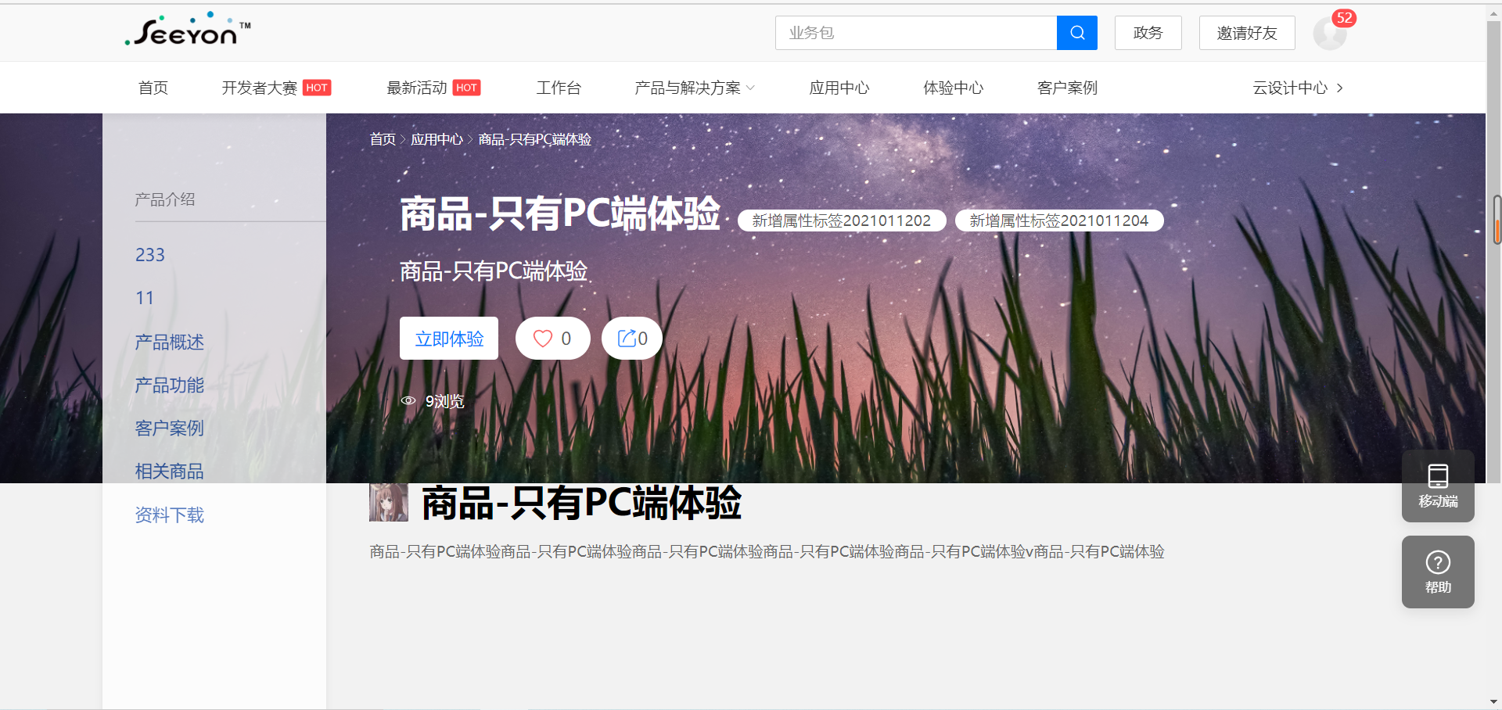
Task: Click the blue search magnifier button
Action: point(1076,33)
